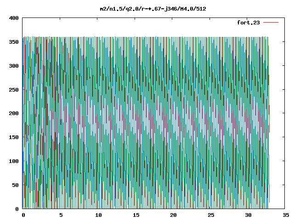294x221 pixels.
Task: Click the plot title m2/n1.5/q2.0/r-+.67-j346/M4.0/512
Action: click(153, 9)
